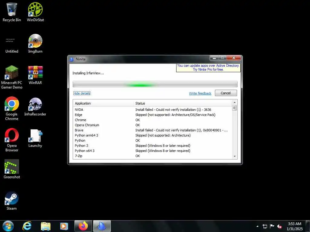Image resolution: width=310 pixels, height=232 pixels.
Task: Open Windows Explorer folder in taskbar
Action: pos(46,226)
